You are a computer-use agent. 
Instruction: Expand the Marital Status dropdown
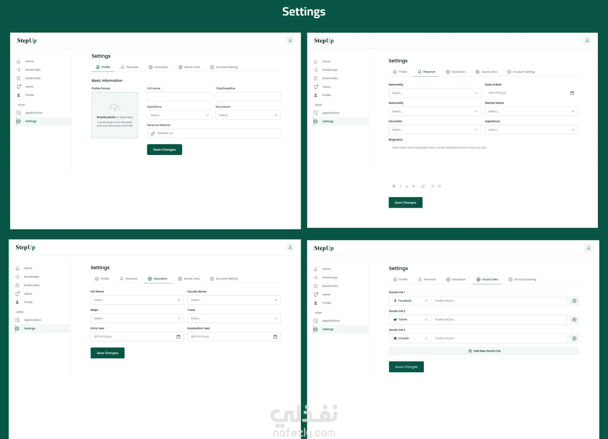point(531,111)
